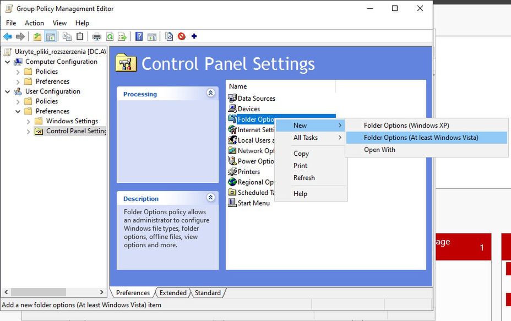Open the All Tasks submenu
Image resolution: width=511 pixels, height=321 pixels.
click(311, 138)
